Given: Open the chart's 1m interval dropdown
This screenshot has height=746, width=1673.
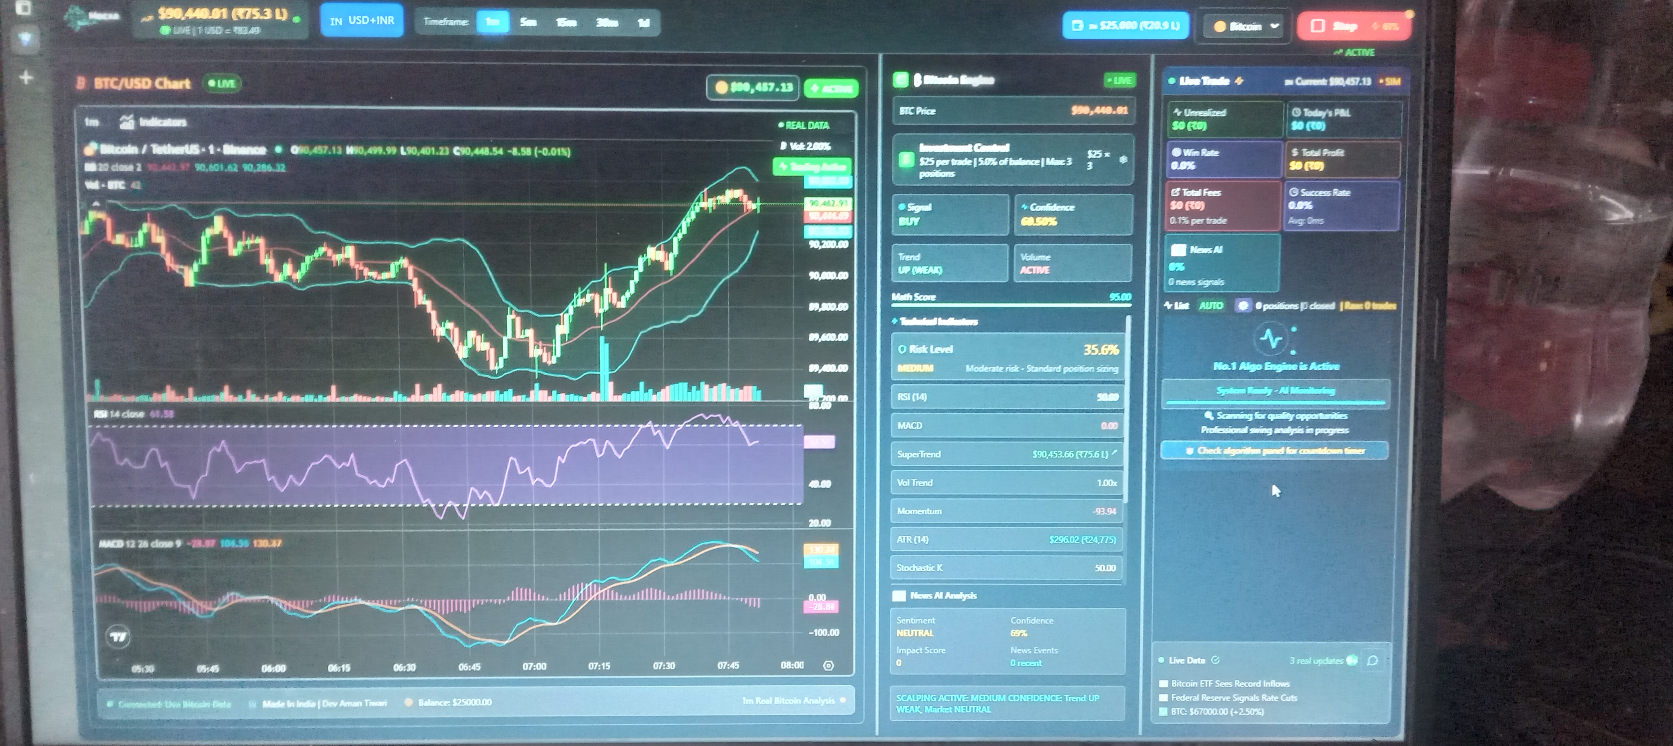Looking at the screenshot, I should click(x=92, y=121).
